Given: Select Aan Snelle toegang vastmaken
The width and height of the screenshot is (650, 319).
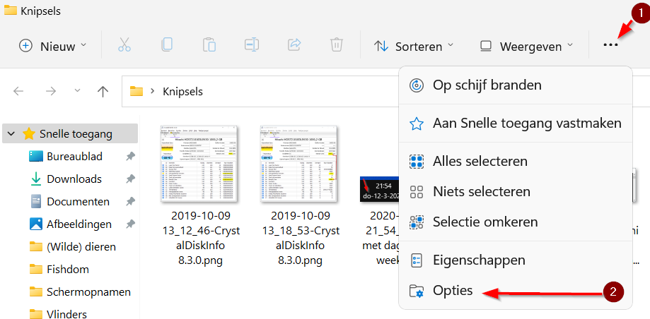Looking at the screenshot, I should pyautogui.click(x=526, y=123).
